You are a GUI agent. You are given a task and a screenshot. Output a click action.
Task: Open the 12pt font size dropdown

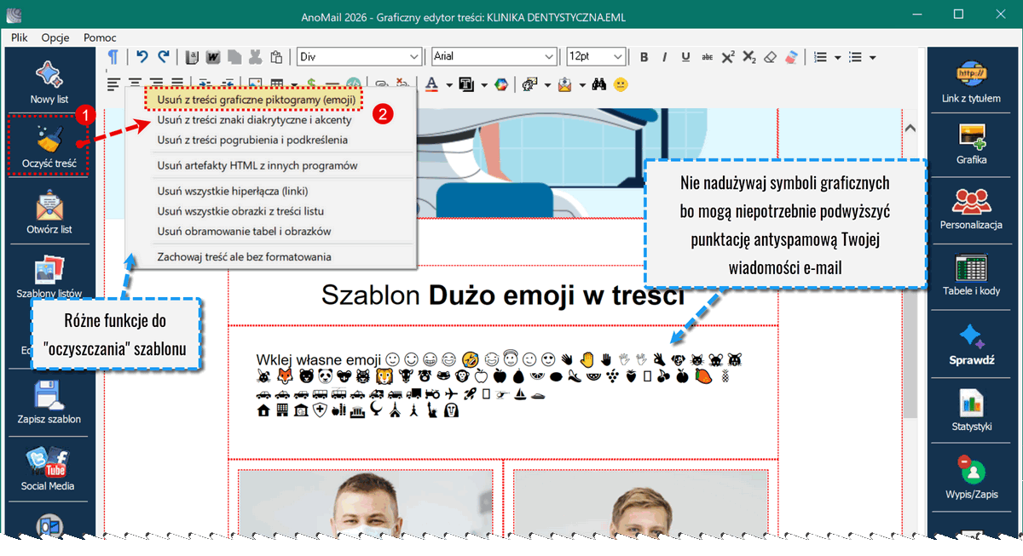tap(596, 56)
